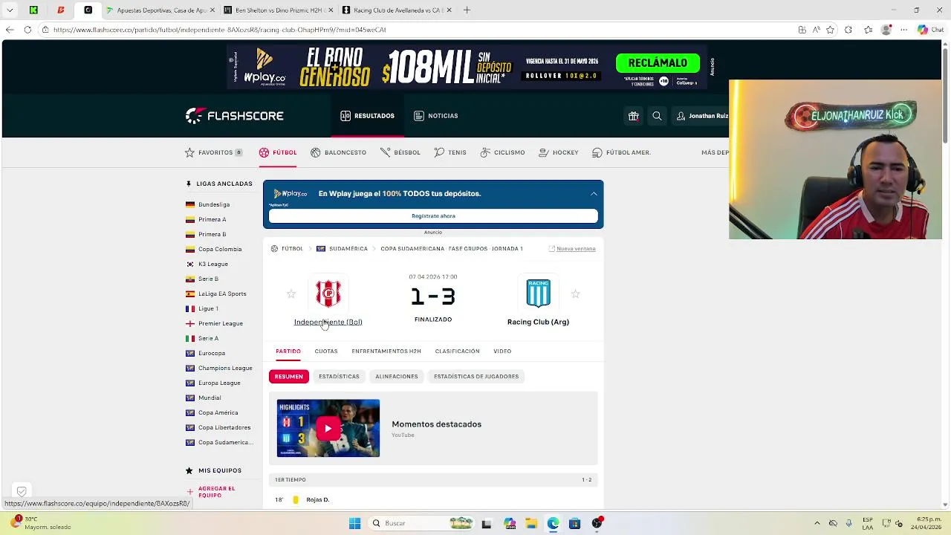Click the Flashscore logo
This screenshot has width=951, height=535.
pos(234,116)
